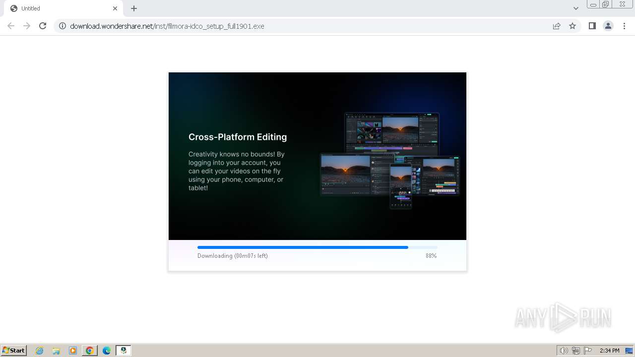Click the Downloading time-left status text
Image resolution: width=635 pixels, height=357 pixels.
(x=233, y=256)
